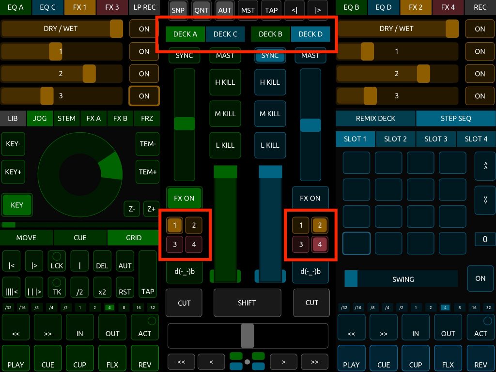Switch to the LP REC tab
This screenshot has width=496, height=372.
144,7
